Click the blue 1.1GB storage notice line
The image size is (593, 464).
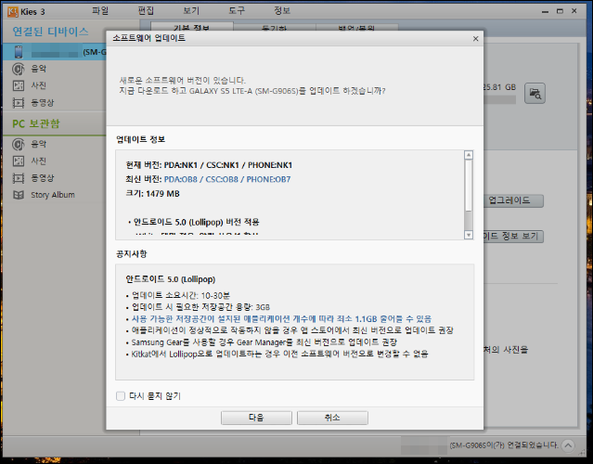[279, 319]
